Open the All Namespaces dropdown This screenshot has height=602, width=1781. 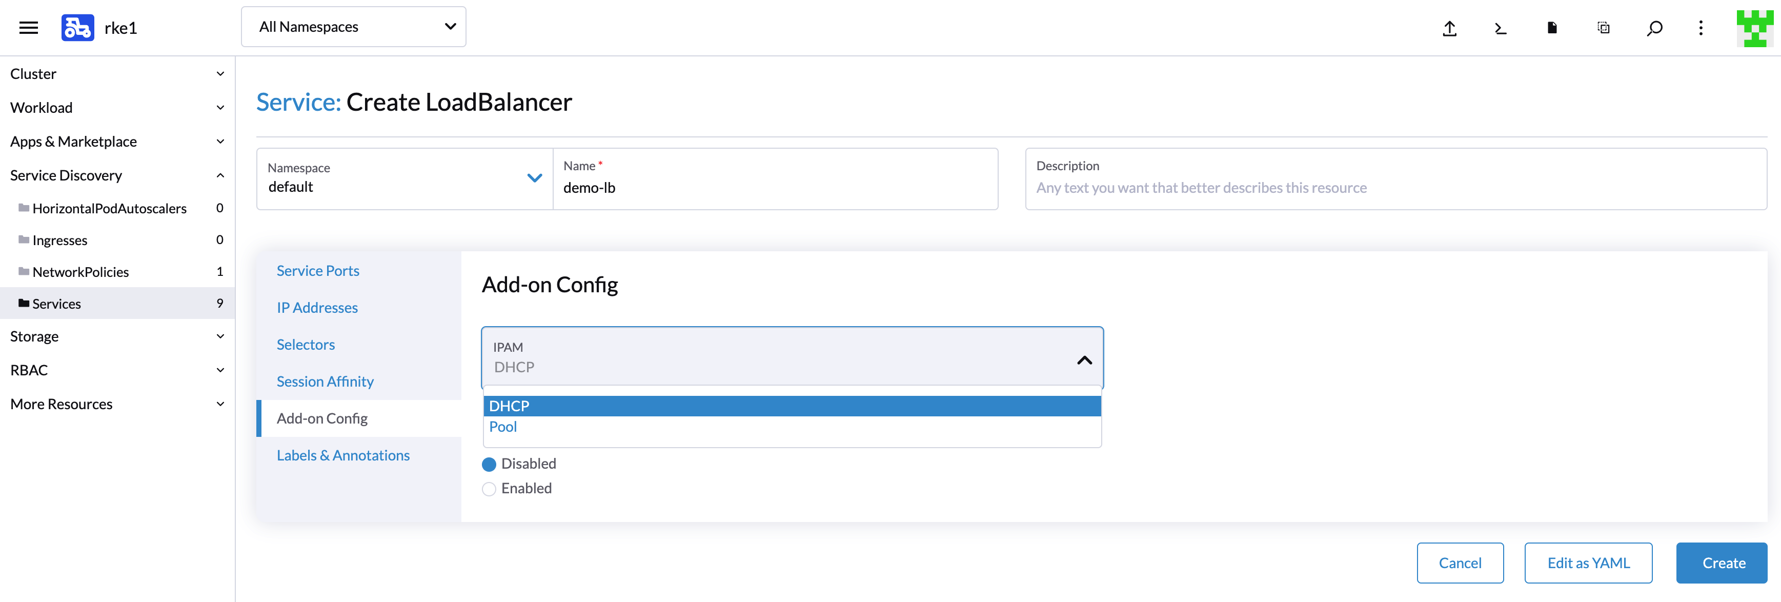pyautogui.click(x=353, y=27)
